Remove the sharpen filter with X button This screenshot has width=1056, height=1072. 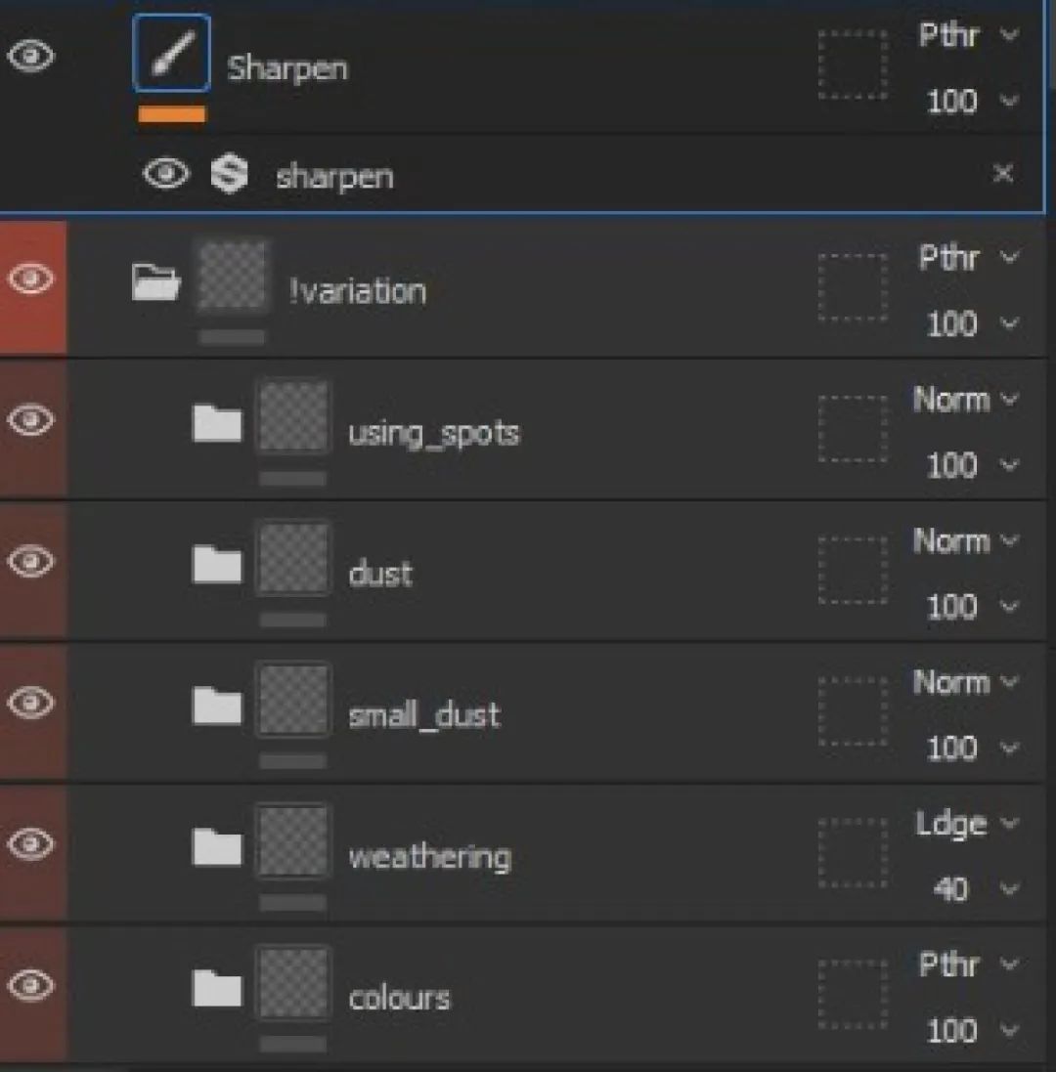(1003, 174)
